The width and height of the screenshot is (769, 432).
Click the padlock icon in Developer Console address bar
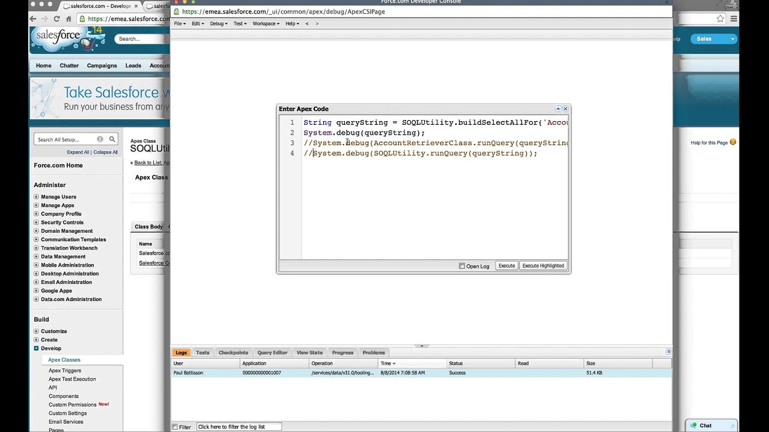tap(176, 11)
